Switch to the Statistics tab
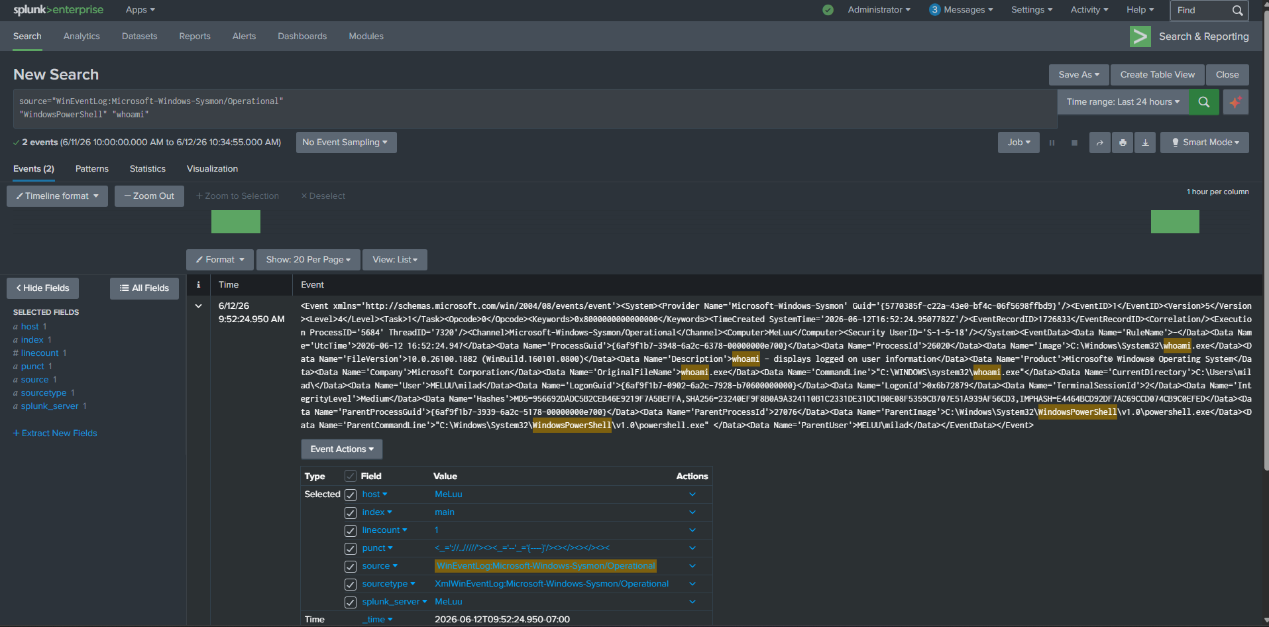This screenshot has width=1269, height=627. (148, 169)
